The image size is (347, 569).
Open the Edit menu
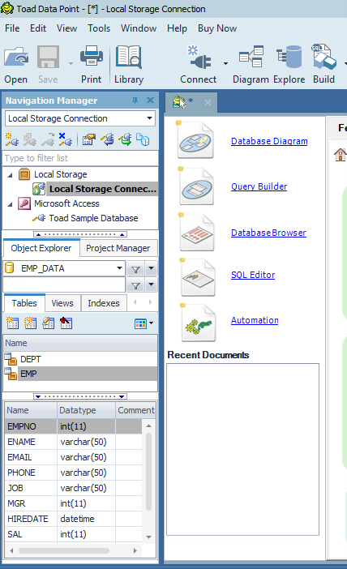(x=38, y=28)
